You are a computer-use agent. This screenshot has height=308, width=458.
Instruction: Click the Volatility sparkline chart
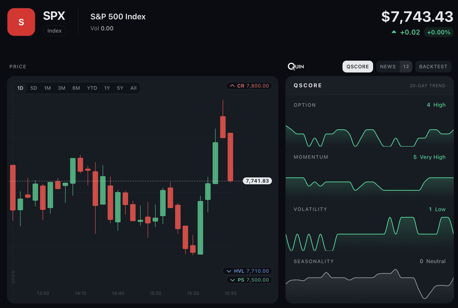point(369,234)
